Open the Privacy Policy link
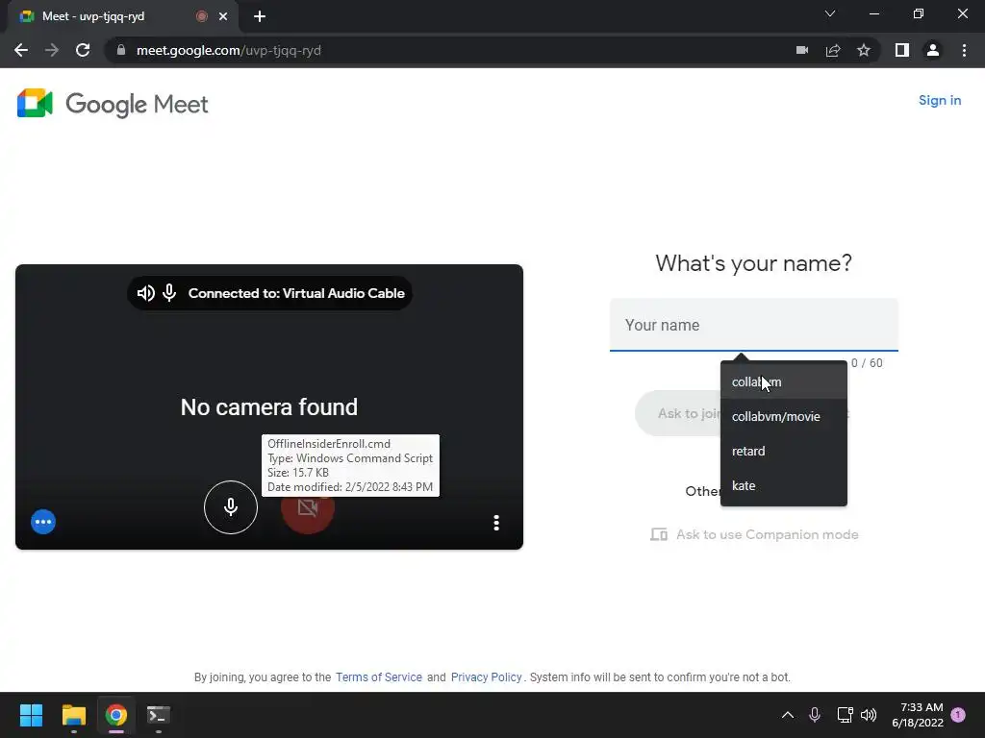 point(486,677)
